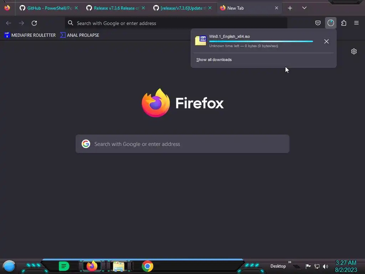Reload the current page
This screenshot has height=274, width=365.
(34, 23)
